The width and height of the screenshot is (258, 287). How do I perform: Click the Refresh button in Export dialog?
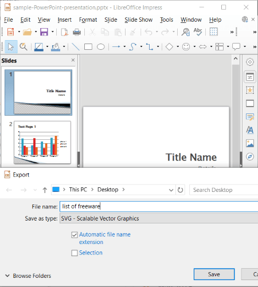(x=180, y=190)
